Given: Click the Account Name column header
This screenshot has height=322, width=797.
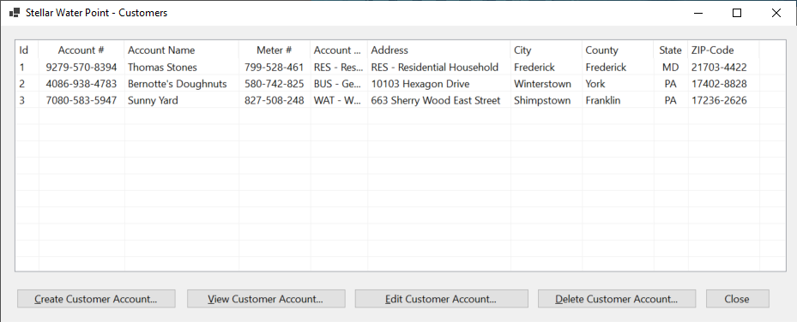Looking at the screenshot, I should 182,51.
